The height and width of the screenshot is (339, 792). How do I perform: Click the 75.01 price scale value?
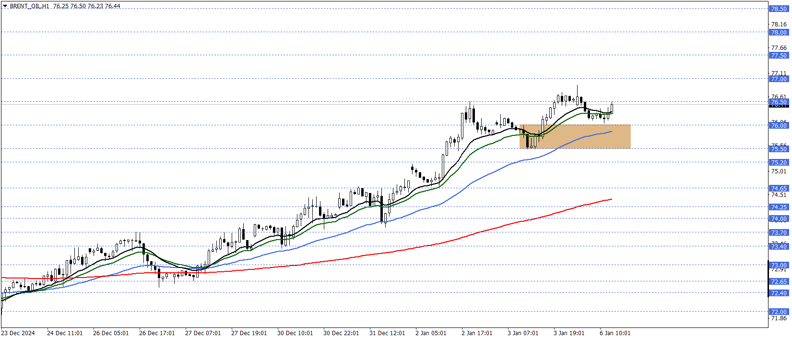click(x=779, y=171)
